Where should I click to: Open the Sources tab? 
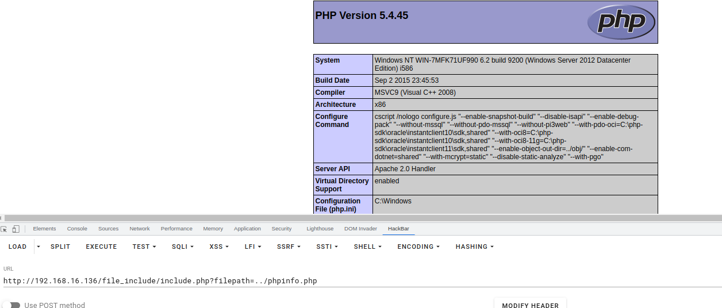click(x=108, y=229)
